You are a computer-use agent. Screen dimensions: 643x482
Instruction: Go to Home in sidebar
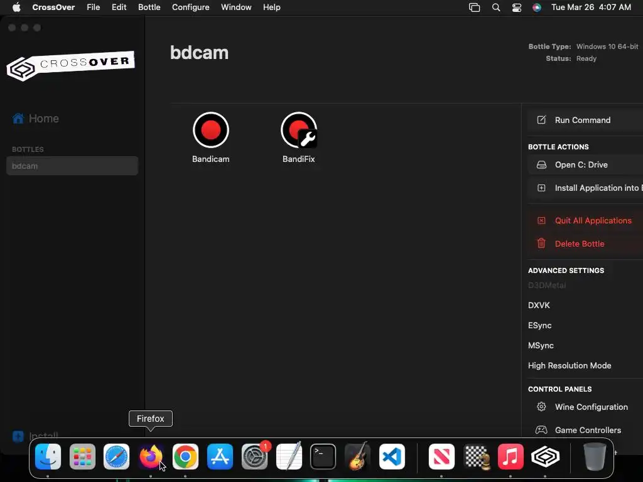tap(36, 119)
